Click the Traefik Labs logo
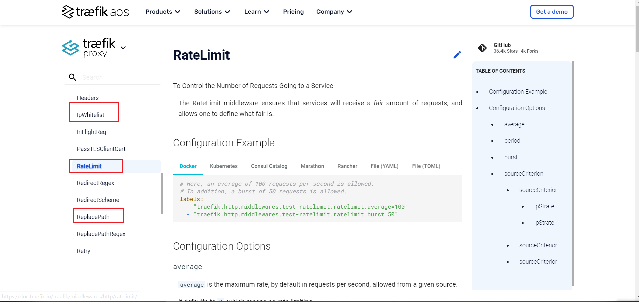Screen dimensions: 639x302 (95, 12)
